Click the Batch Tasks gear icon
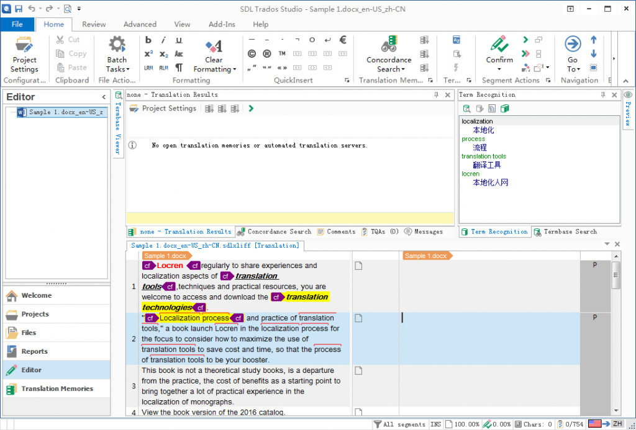 point(117,46)
